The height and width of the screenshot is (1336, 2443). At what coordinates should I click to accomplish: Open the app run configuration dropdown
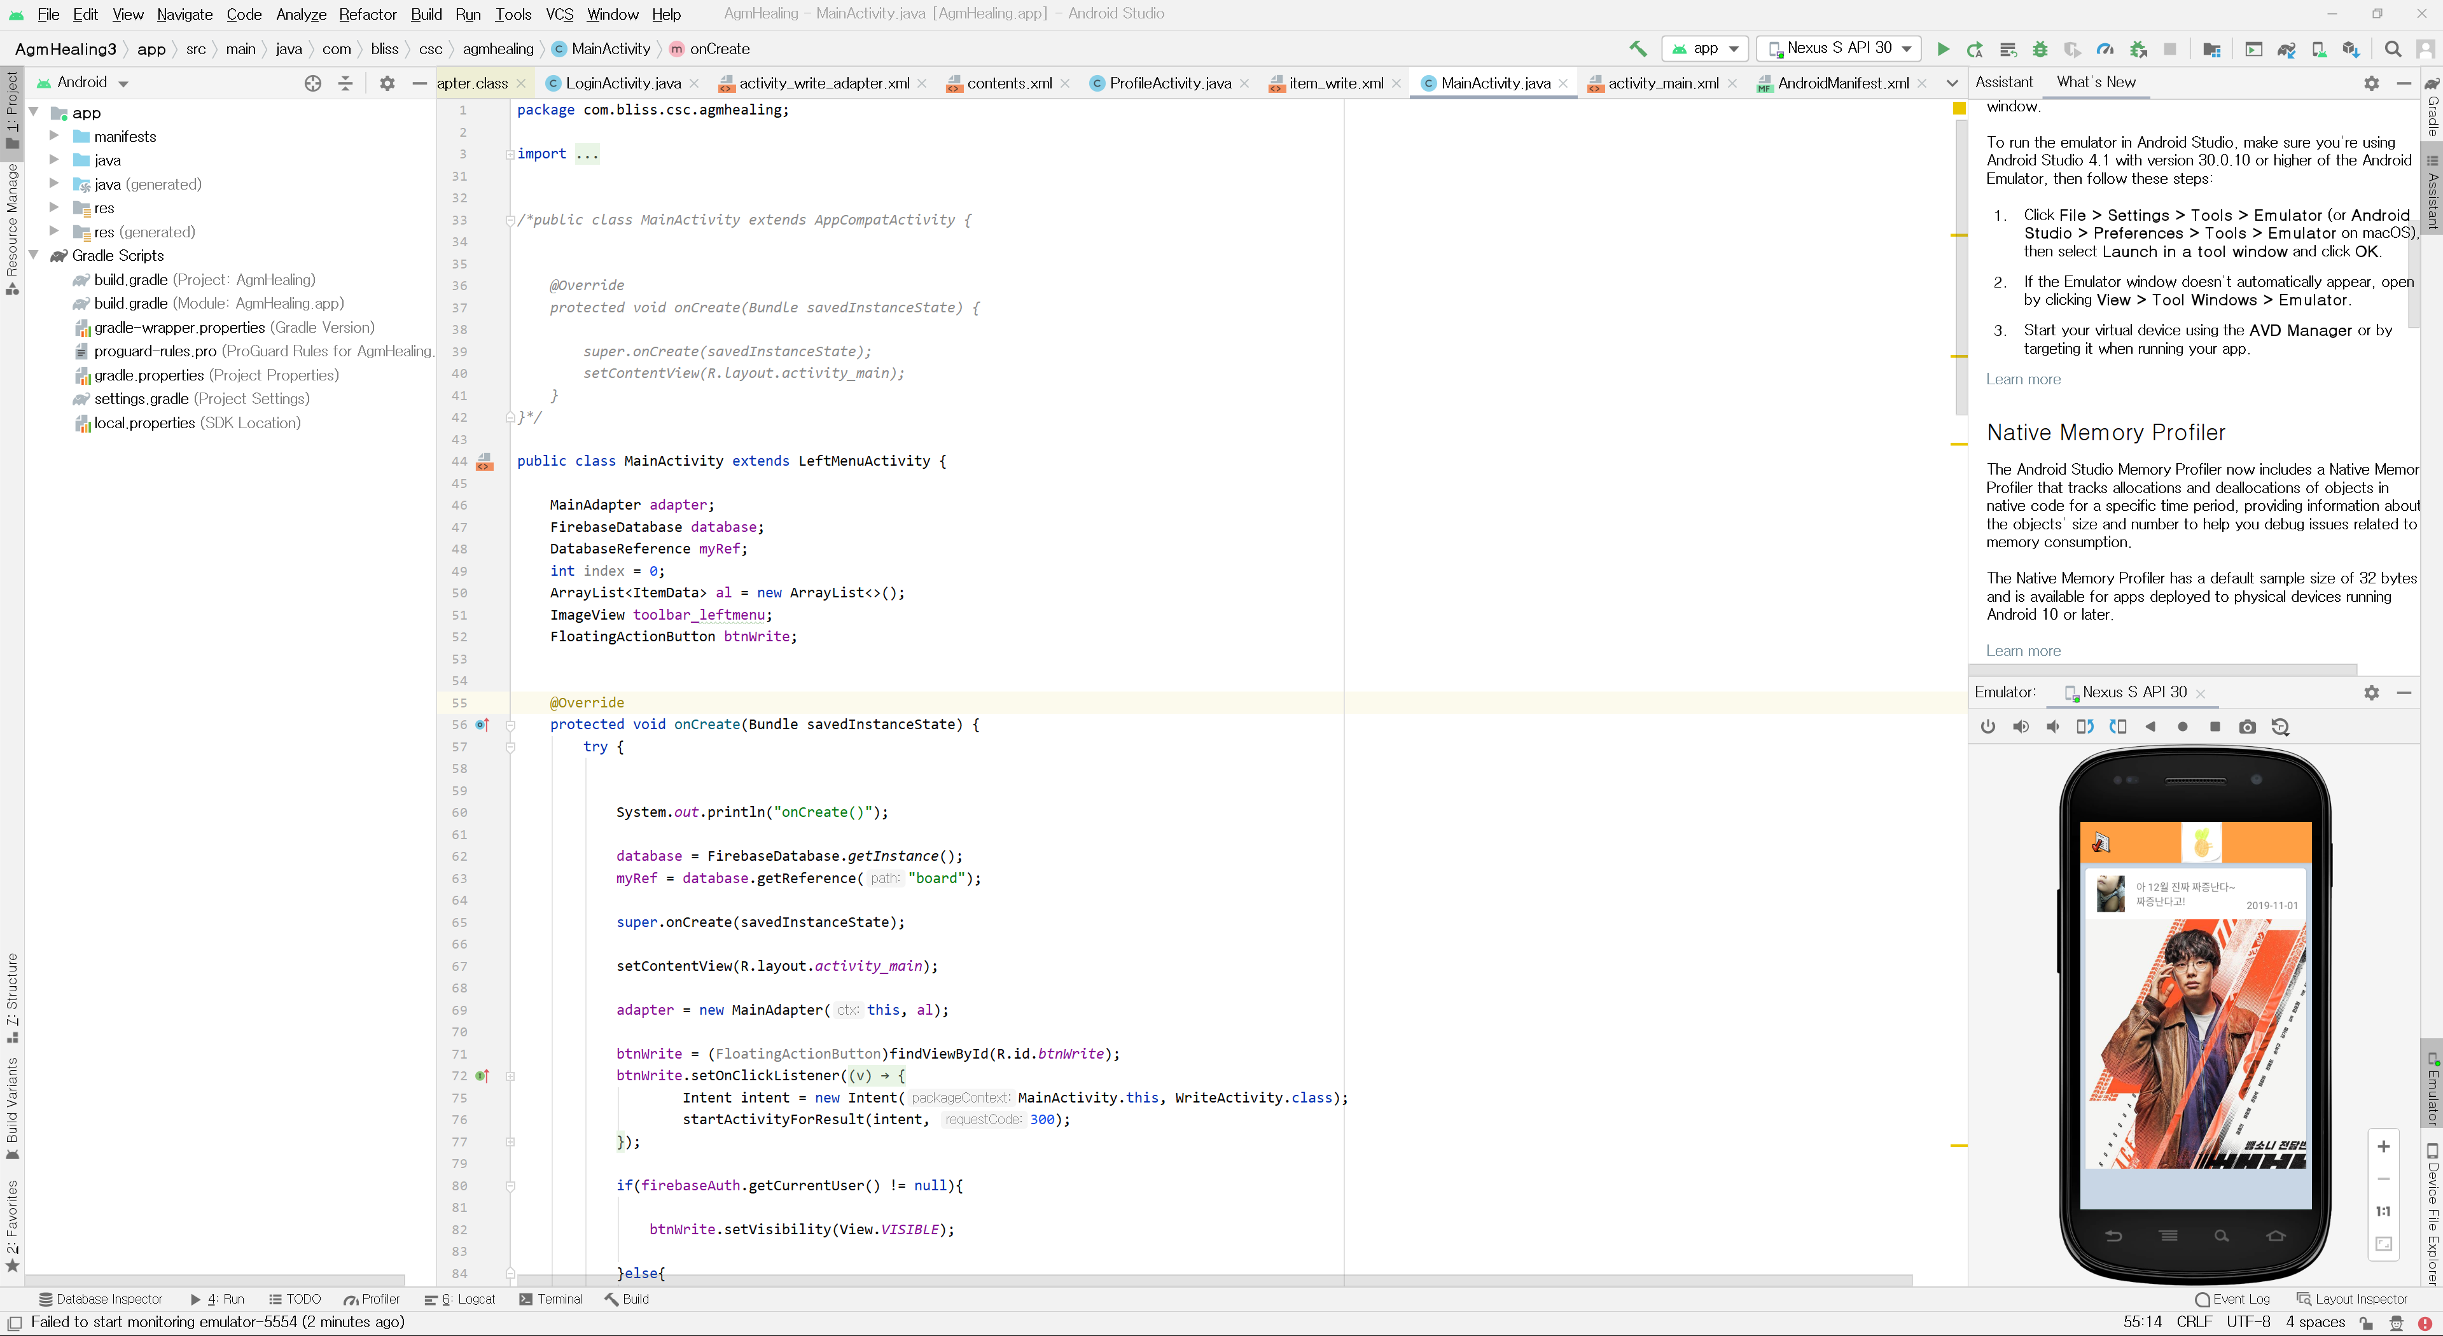(1705, 50)
